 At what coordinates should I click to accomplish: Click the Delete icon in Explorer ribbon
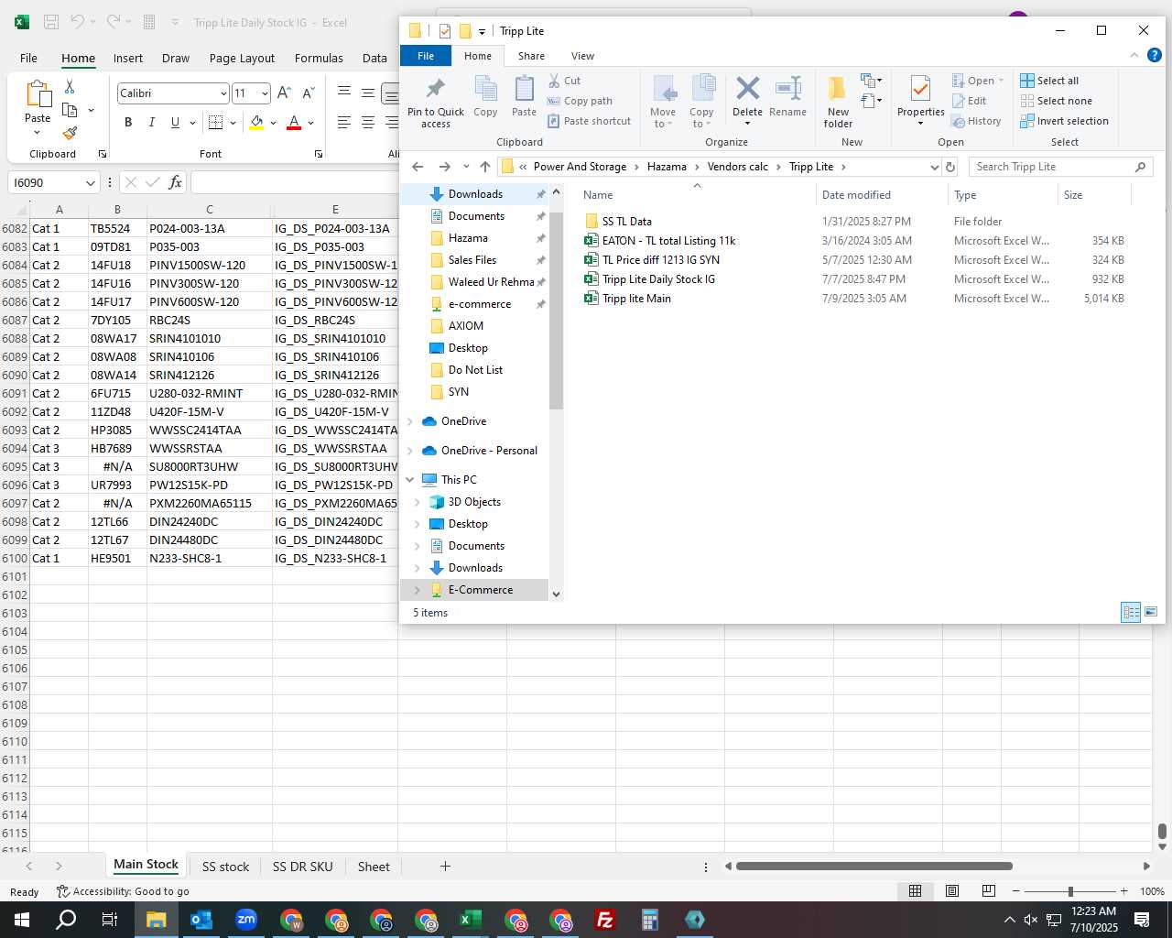coord(747,90)
